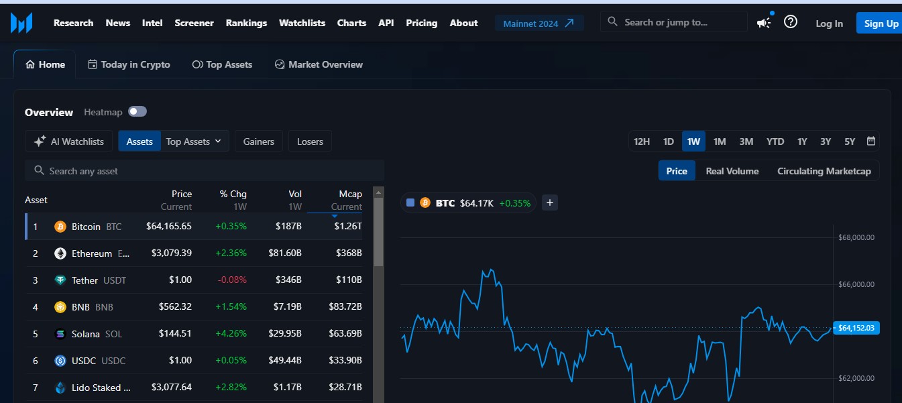Open the help question mark icon
The height and width of the screenshot is (403, 902).
pyautogui.click(x=791, y=22)
